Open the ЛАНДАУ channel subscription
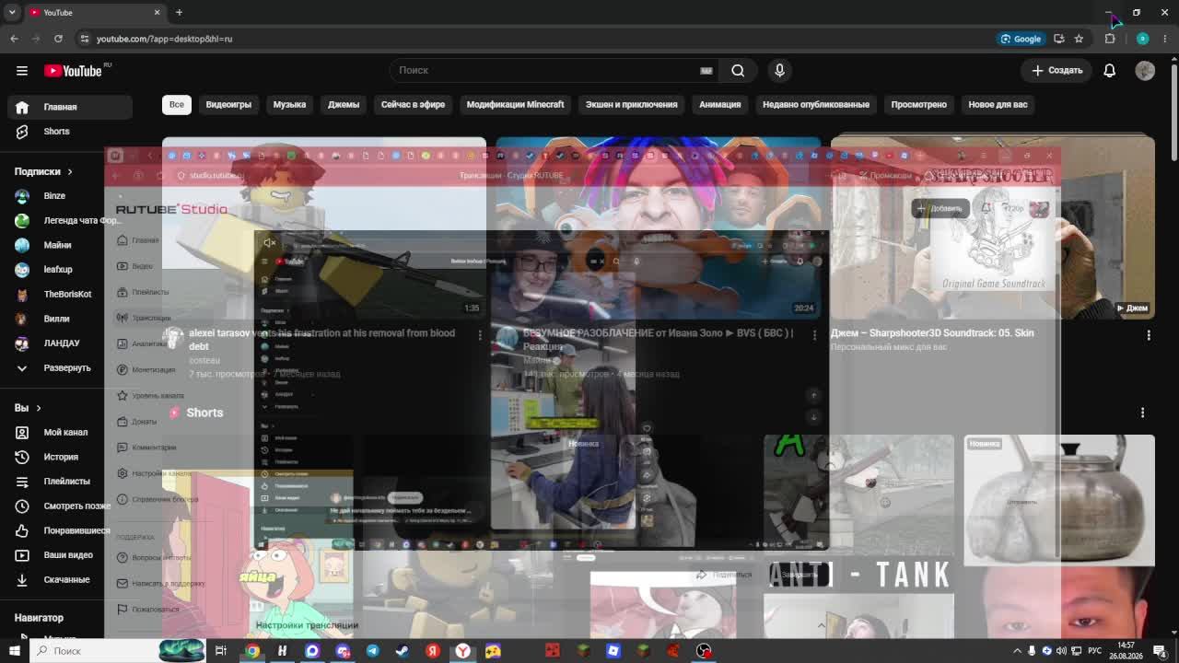 (72, 343)
